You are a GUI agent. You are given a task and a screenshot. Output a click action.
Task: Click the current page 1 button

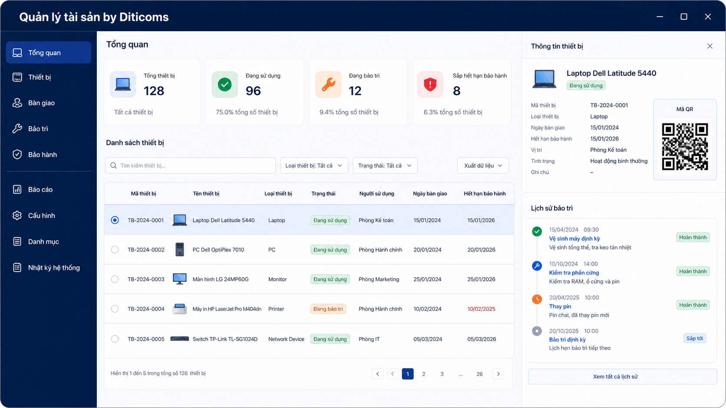tap(408, 374)
